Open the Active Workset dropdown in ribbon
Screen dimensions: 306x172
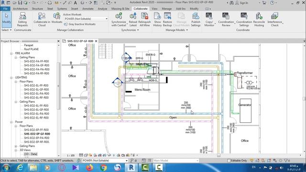(107, 19)
